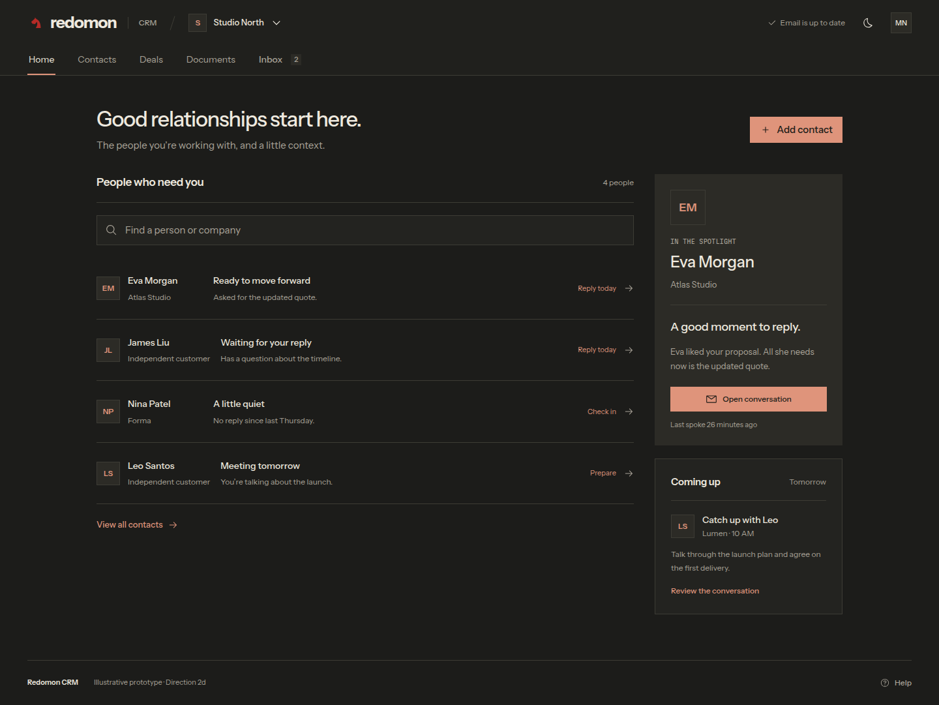Click Prepare for Leo Santos
The width and height of the screenshot is (939, 705).
[603, 473]
